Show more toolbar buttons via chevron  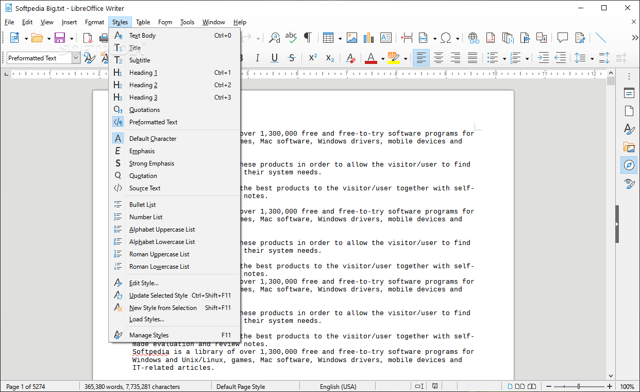(x=634, y=38)
